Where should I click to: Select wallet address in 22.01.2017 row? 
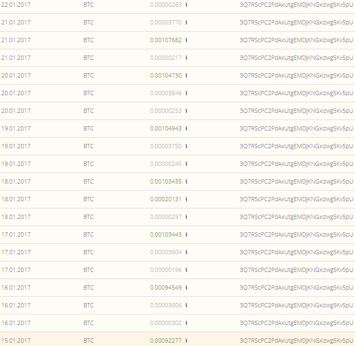pyautogui.click(x=297, y=5)
